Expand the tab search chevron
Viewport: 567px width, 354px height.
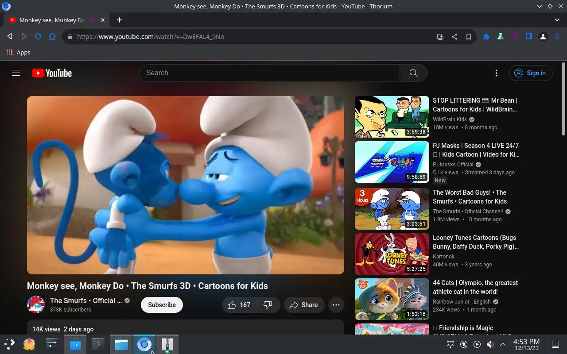coord(557,20)
